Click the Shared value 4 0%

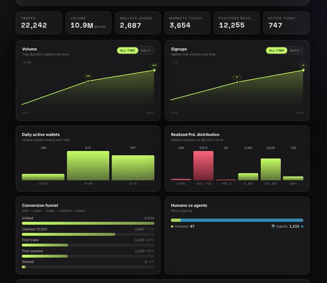pyautogui.click(x=150, y=262)
